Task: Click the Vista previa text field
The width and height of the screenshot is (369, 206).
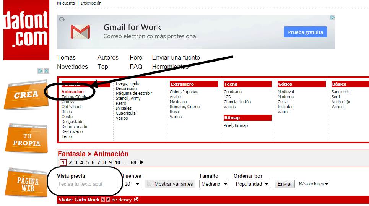Action: [x=87, y=184]
